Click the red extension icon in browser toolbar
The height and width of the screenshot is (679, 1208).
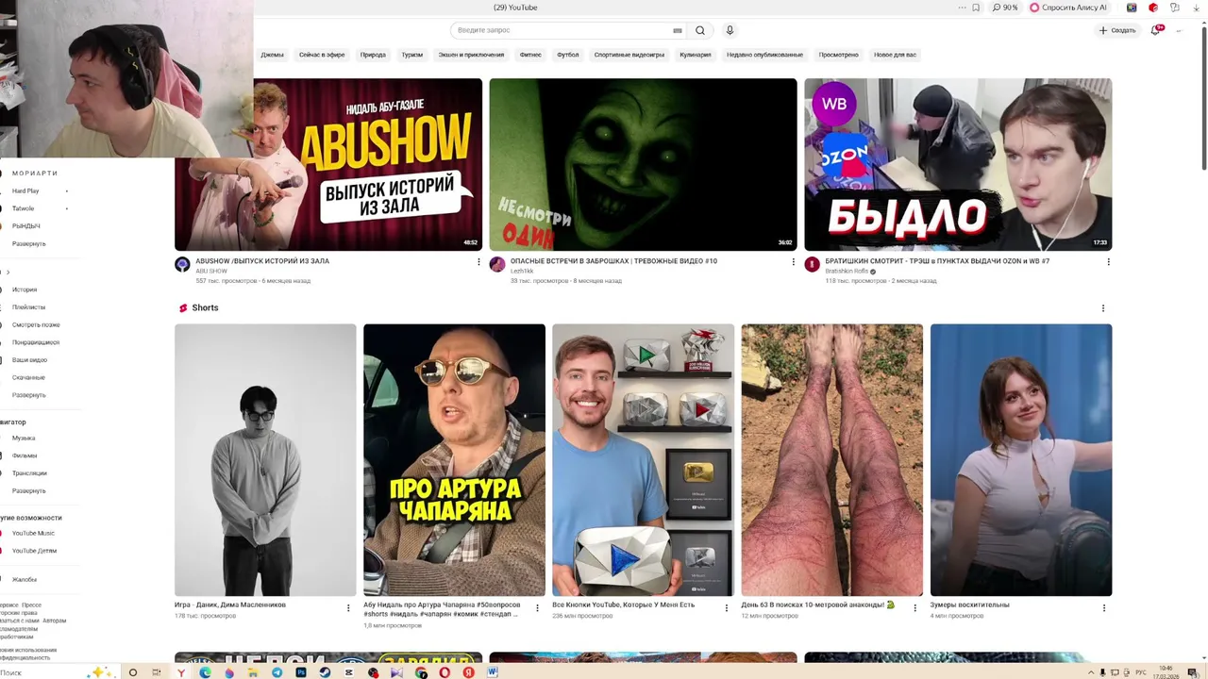(x=1152, y=8)
